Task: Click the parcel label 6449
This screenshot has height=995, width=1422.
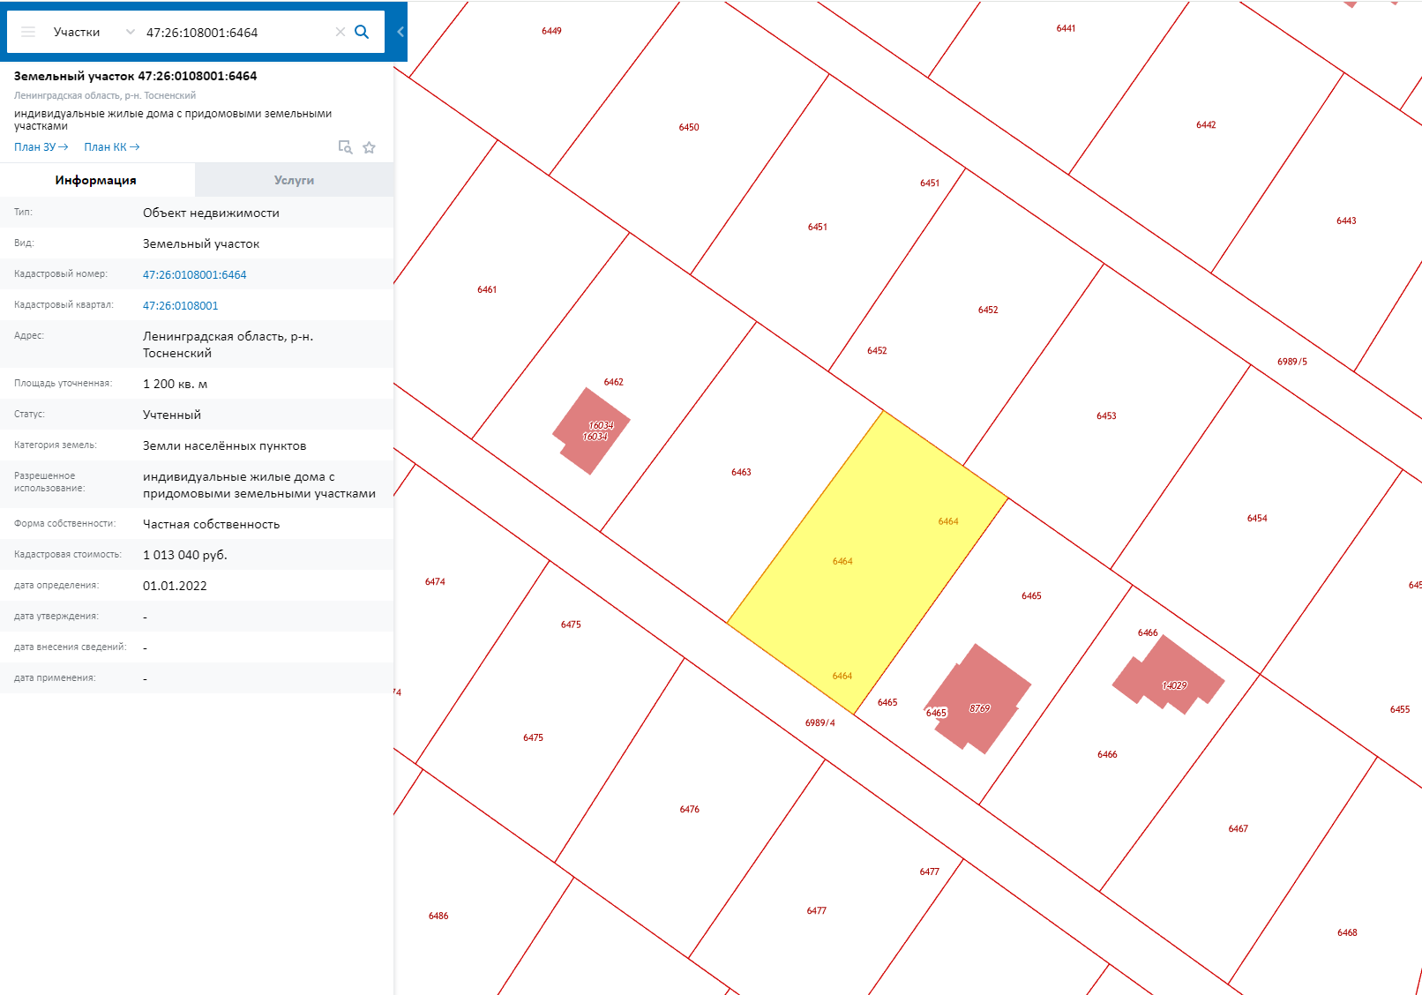Action: click(551, 31)
